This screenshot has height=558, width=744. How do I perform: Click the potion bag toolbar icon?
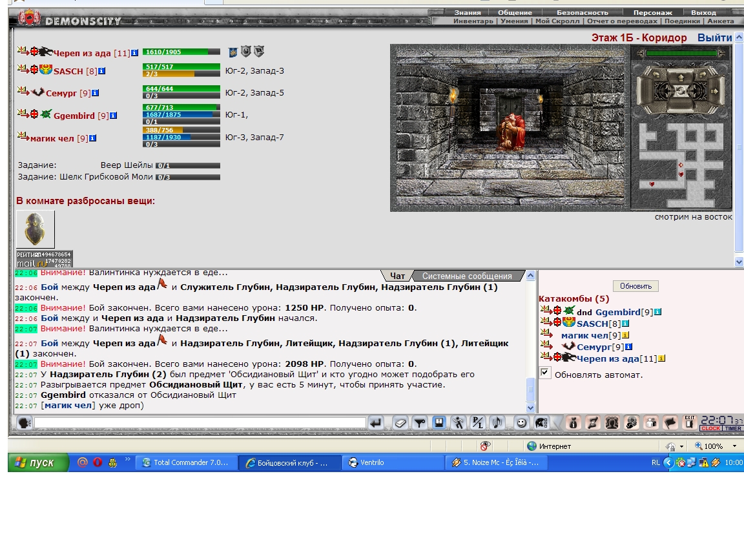[573, 422]
